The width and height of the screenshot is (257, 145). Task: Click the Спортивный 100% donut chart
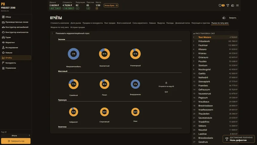(104, 112)
